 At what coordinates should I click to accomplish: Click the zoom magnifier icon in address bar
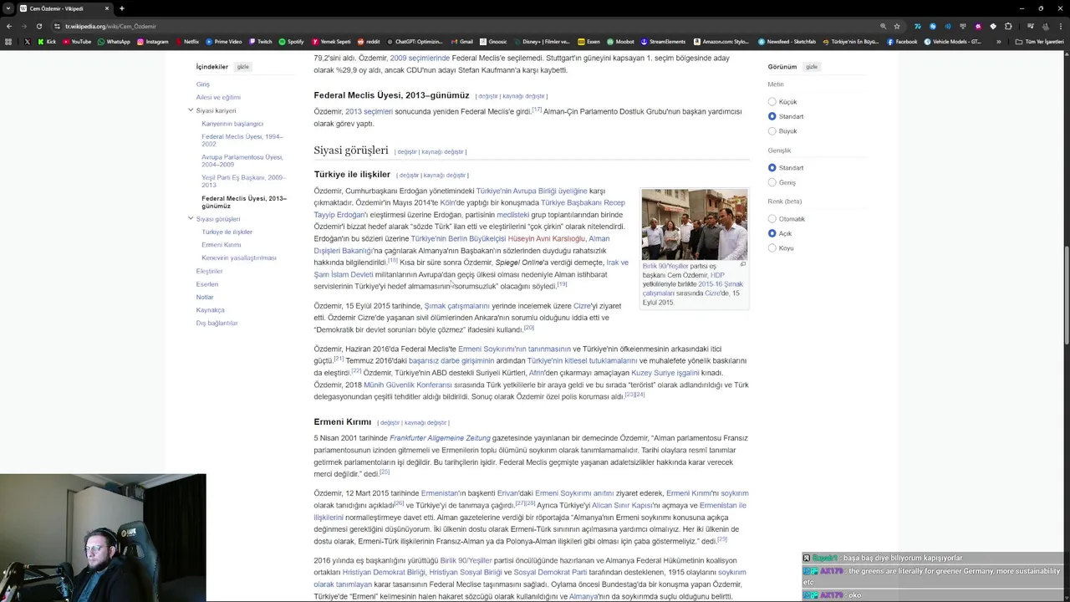click(x=883, y=26)
